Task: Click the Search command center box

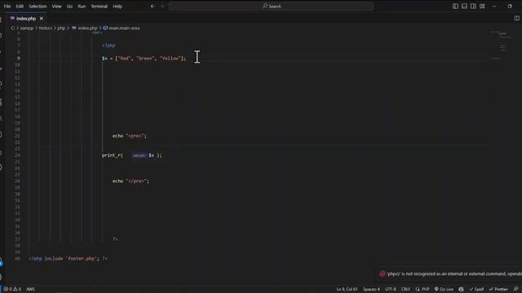Action: coord(272,7)
